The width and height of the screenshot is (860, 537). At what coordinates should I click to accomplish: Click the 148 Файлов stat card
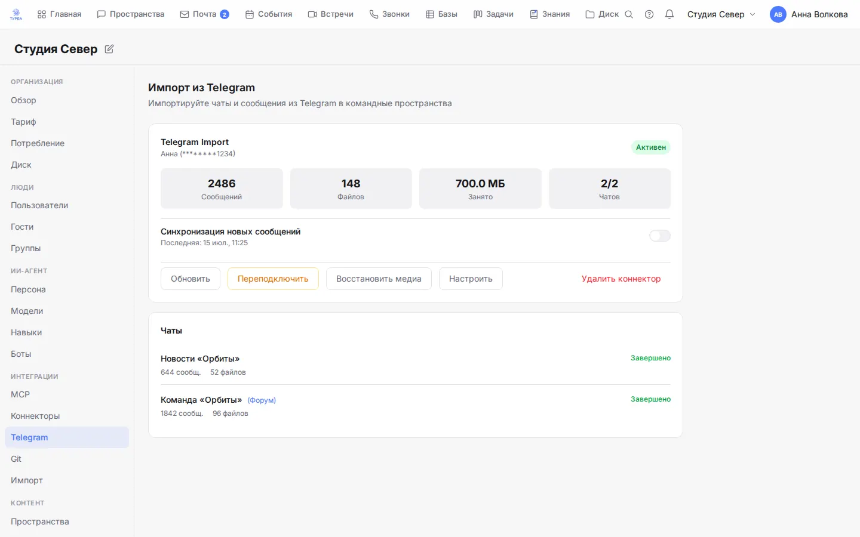351,189
